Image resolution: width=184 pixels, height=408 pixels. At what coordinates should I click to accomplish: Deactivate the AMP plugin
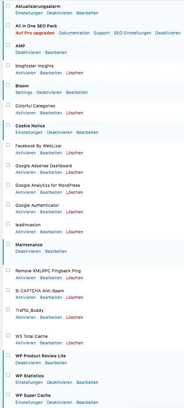click(28, 53)
